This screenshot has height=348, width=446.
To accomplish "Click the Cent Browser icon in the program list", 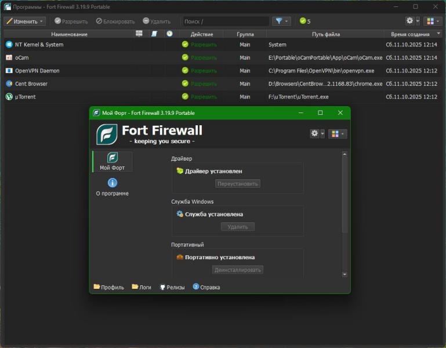I will tap(9, 84).
